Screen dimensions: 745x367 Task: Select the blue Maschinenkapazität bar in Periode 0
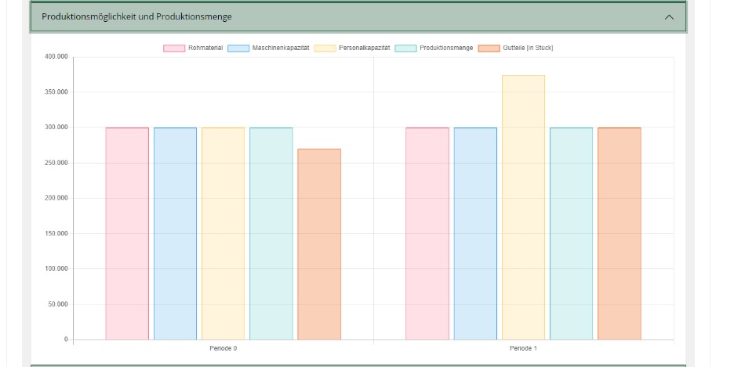[176, 234]
